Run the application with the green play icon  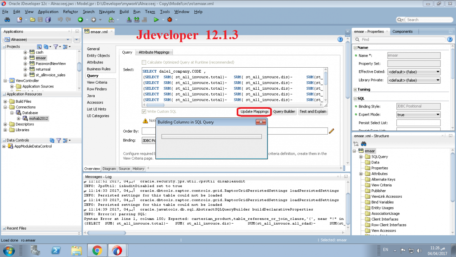coord(157,19)
